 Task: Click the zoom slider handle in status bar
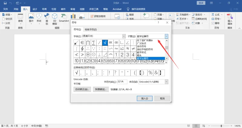pyautogui.click(x=221, y=126)
